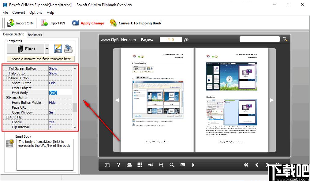Open the File menu
This screenshot has width=310, height=181.
(x=5, y=13)
